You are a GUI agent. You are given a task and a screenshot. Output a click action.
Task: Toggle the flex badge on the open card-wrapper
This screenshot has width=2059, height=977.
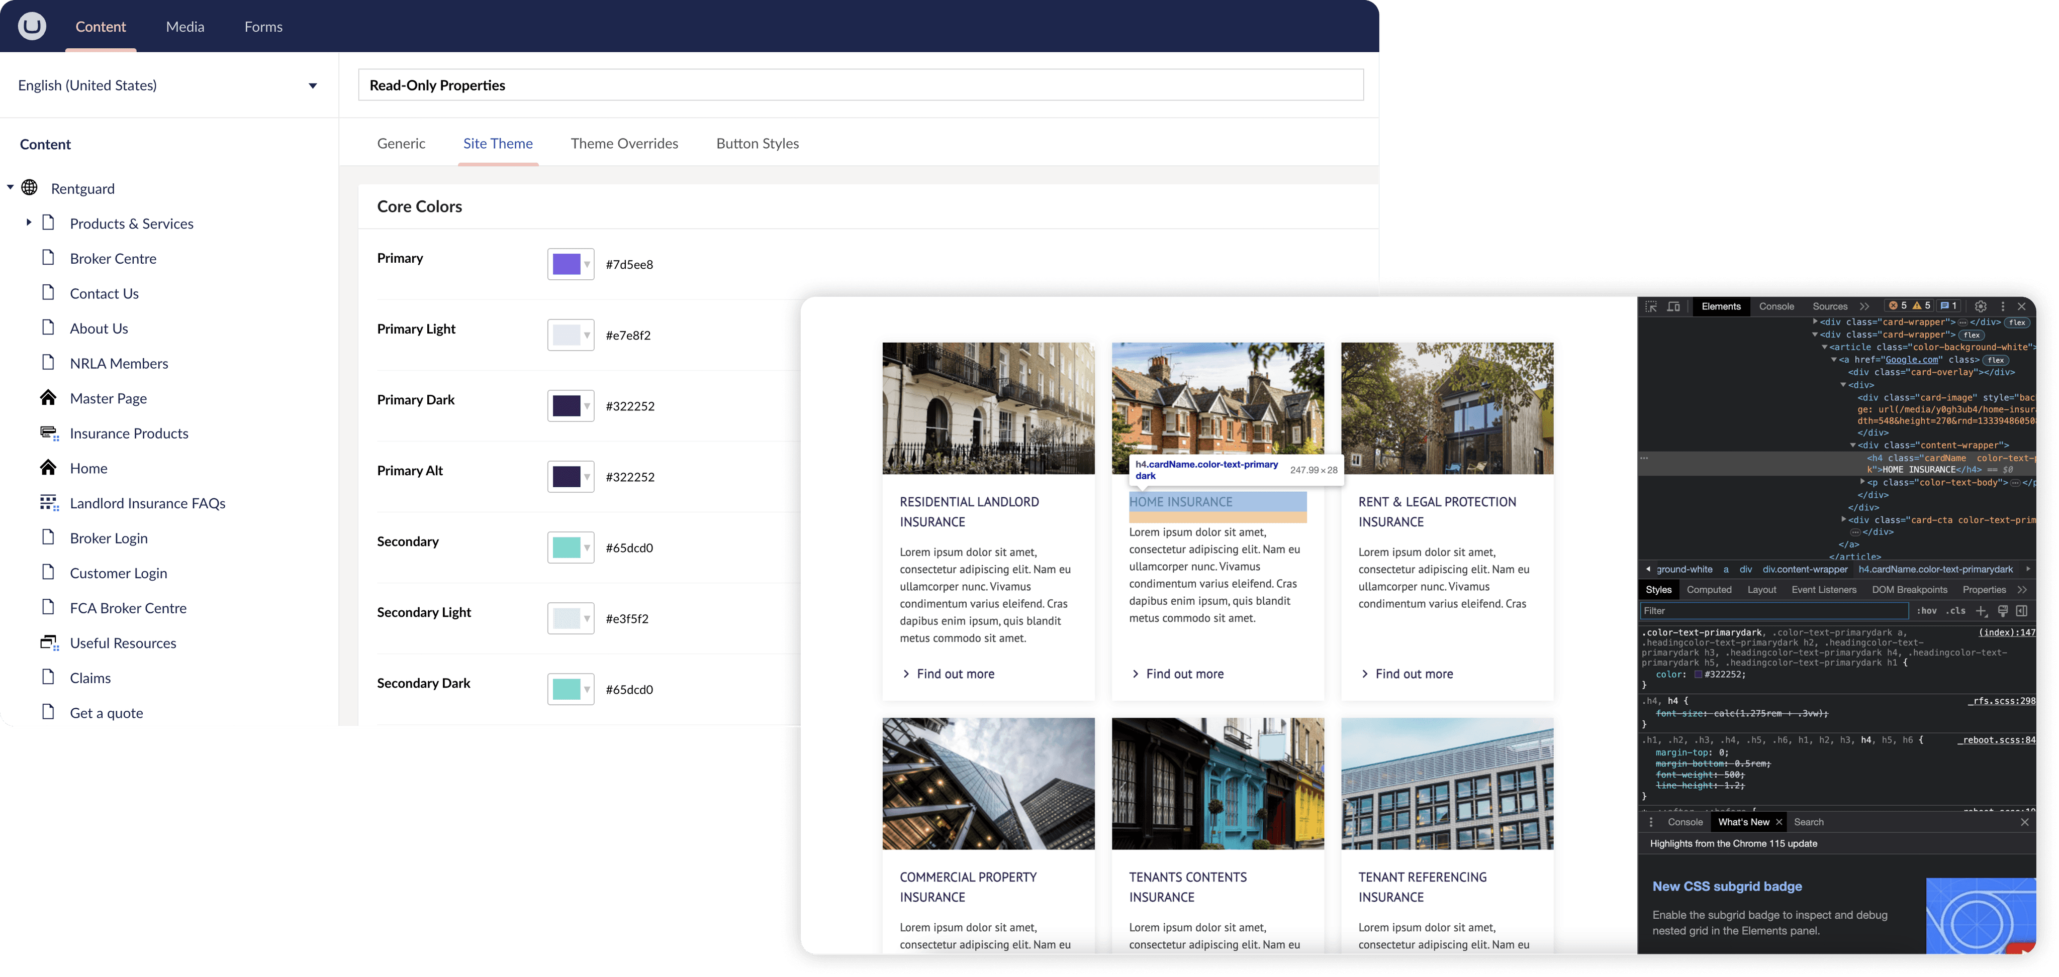pos(1972,336)
